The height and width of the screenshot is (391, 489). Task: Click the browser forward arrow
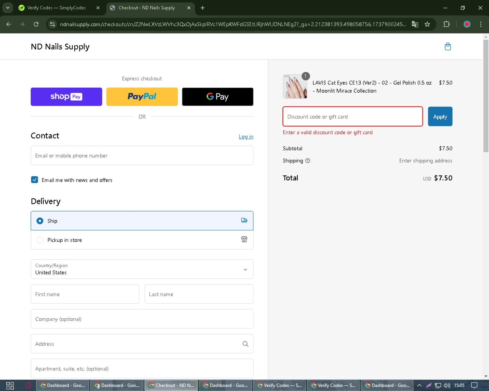22,24
